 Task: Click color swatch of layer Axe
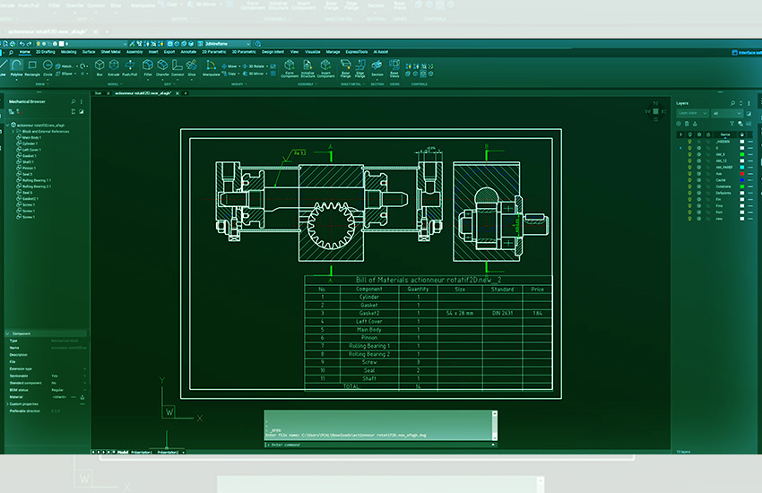click(742, 173)
